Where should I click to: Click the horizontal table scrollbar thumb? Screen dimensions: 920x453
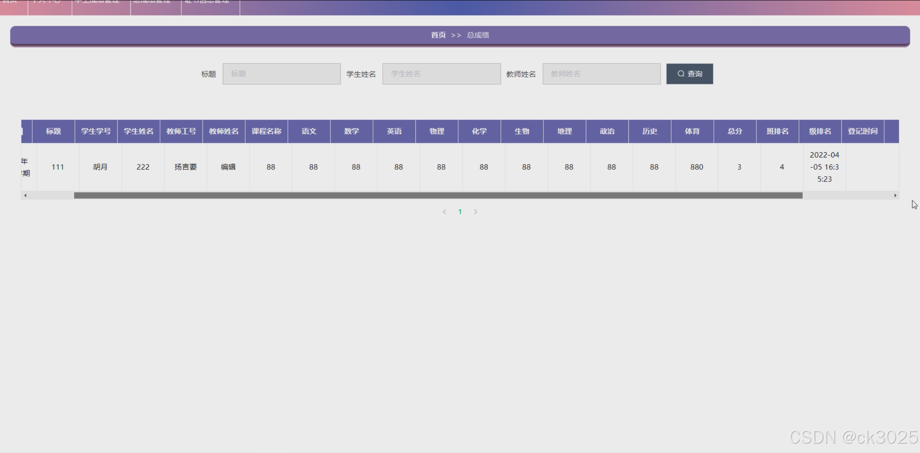(x=438, y=195)
